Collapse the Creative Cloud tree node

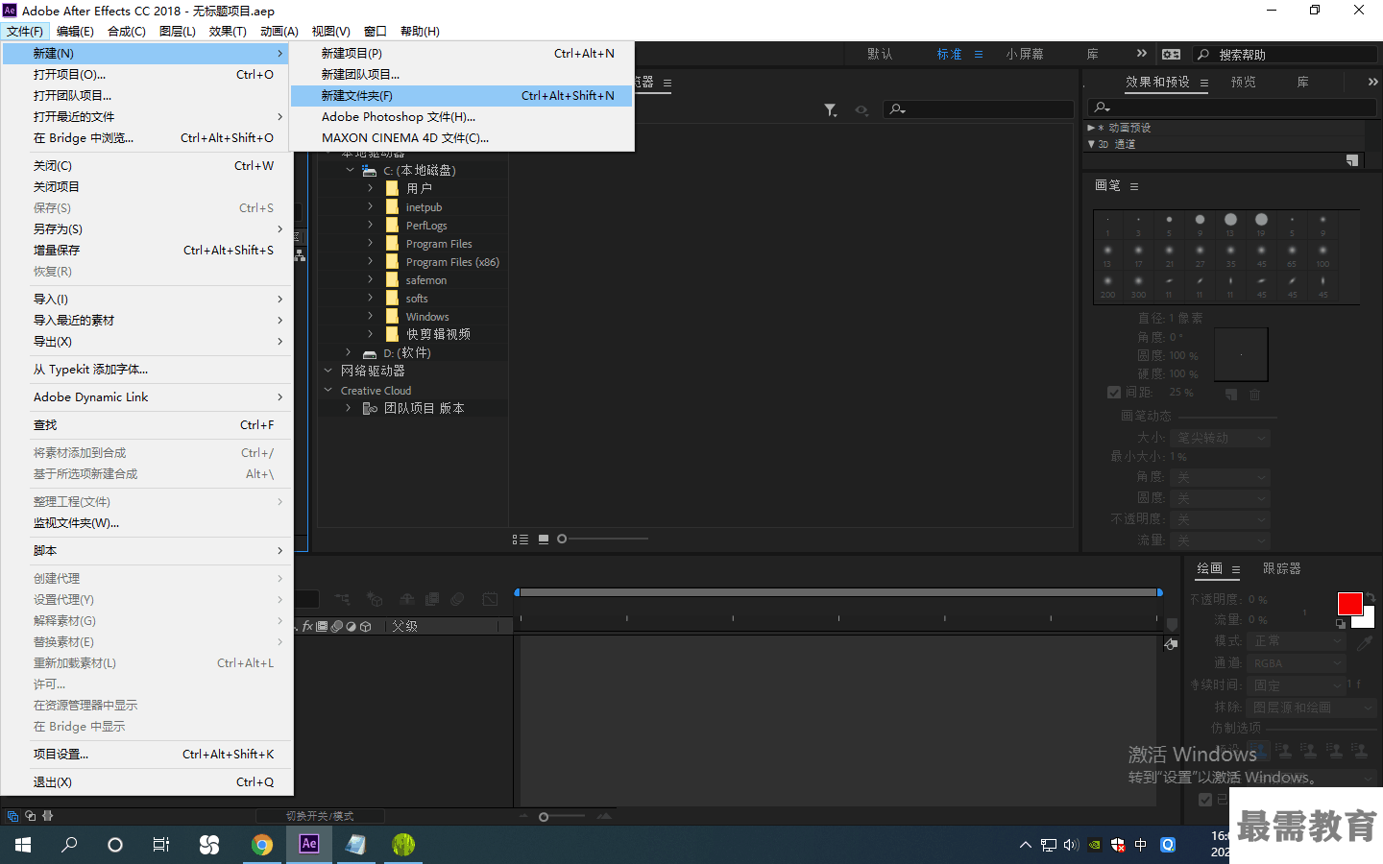tap(328, 391)
